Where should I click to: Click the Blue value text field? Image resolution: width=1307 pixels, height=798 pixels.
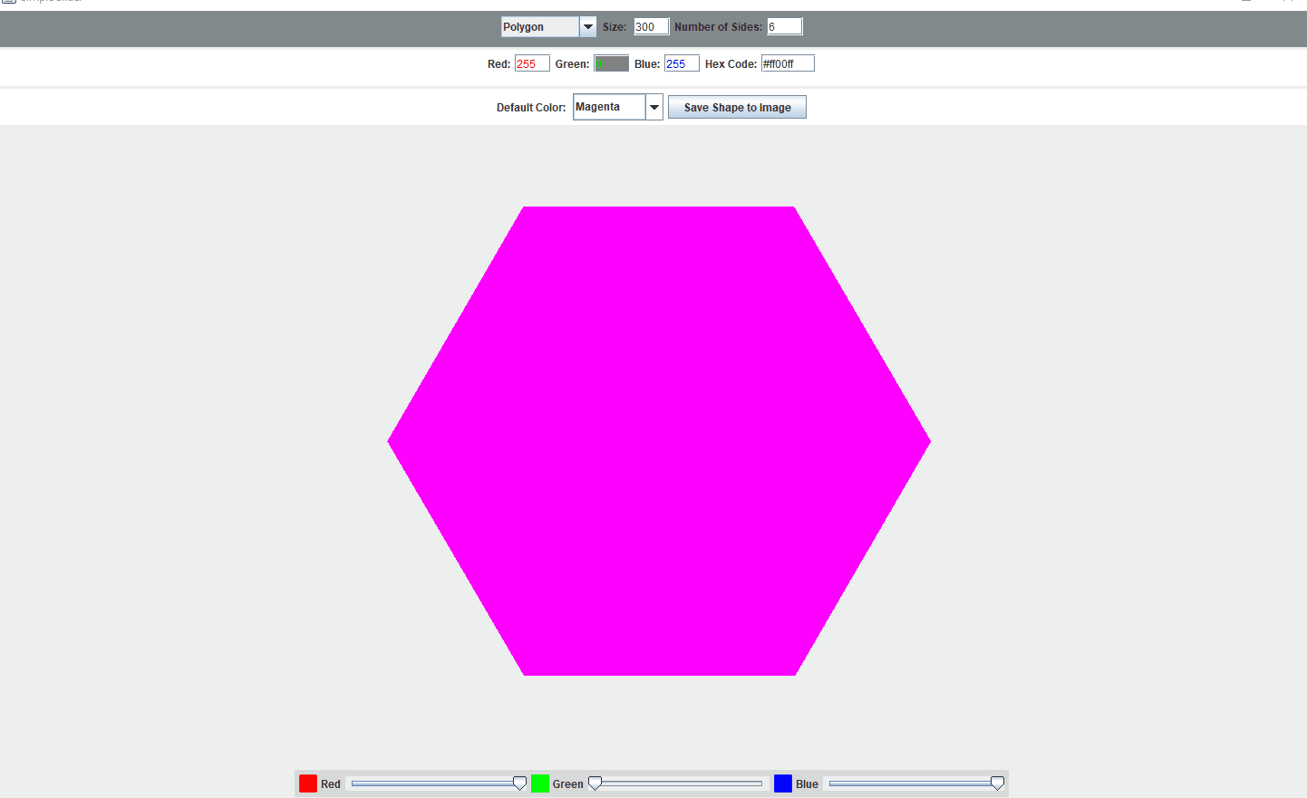pos(683,62)
